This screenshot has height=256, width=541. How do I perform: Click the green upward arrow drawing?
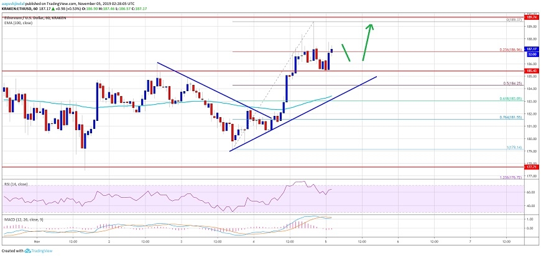coord(368,42)
